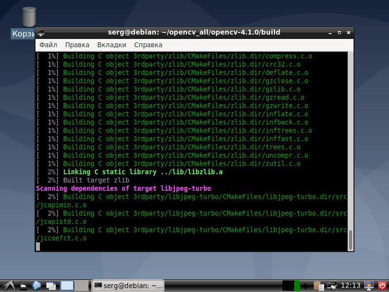Click the red logout power icon
This screenshot has height=292, width=389.
pos(382,286)
